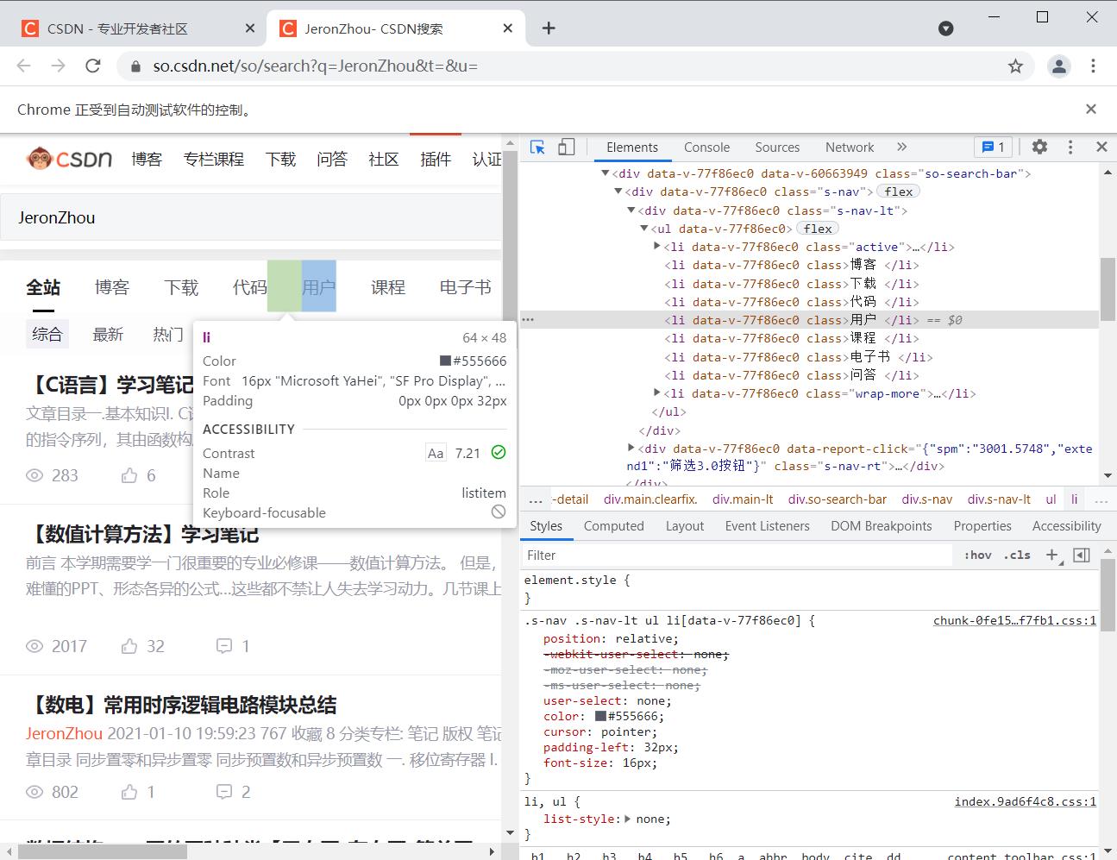Image resolution: width=1117 pixels, height=860 pixels.
Task: Open the Chrome three-dot menu
Action: point(1093,66)
